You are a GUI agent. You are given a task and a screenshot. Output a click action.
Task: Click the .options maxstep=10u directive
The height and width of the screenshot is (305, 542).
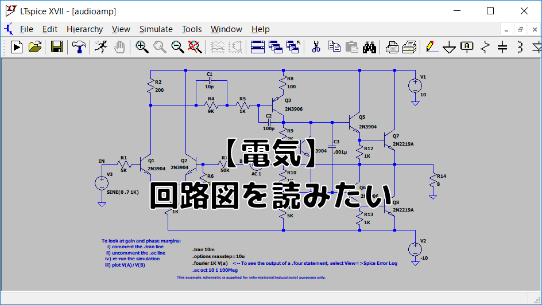point(218,256)
